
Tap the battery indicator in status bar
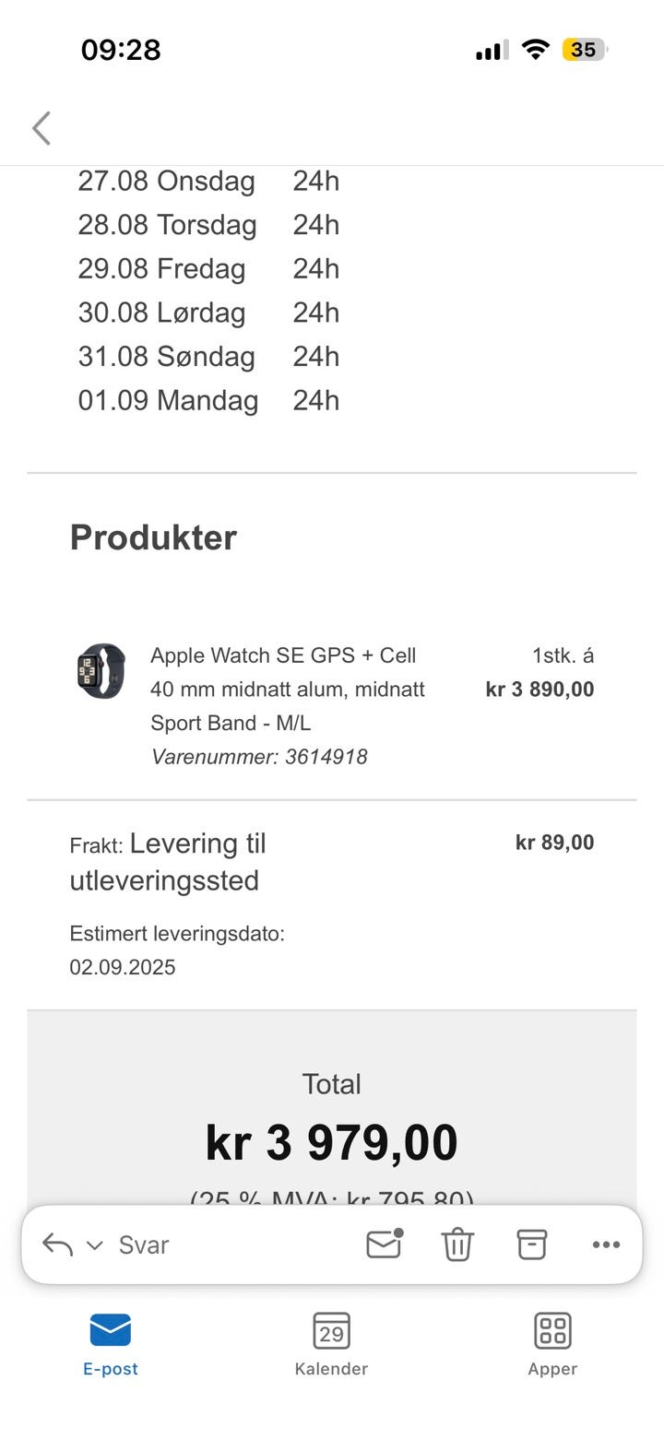pyautogui.click(x=585, y=50)
